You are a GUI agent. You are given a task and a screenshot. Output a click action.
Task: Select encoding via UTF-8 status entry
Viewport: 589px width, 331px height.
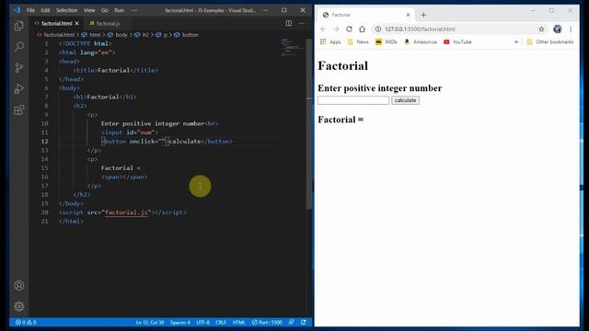(202, 322)
